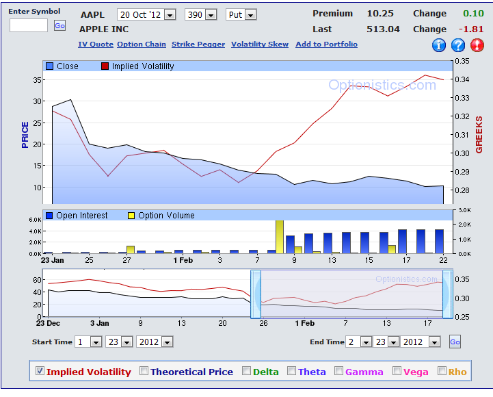Enable the Gamma checkbox

(338, 371)
